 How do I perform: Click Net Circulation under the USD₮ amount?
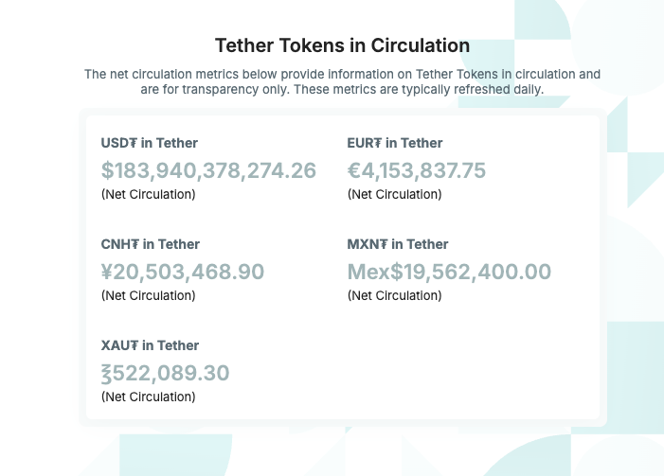coord(148,194)
